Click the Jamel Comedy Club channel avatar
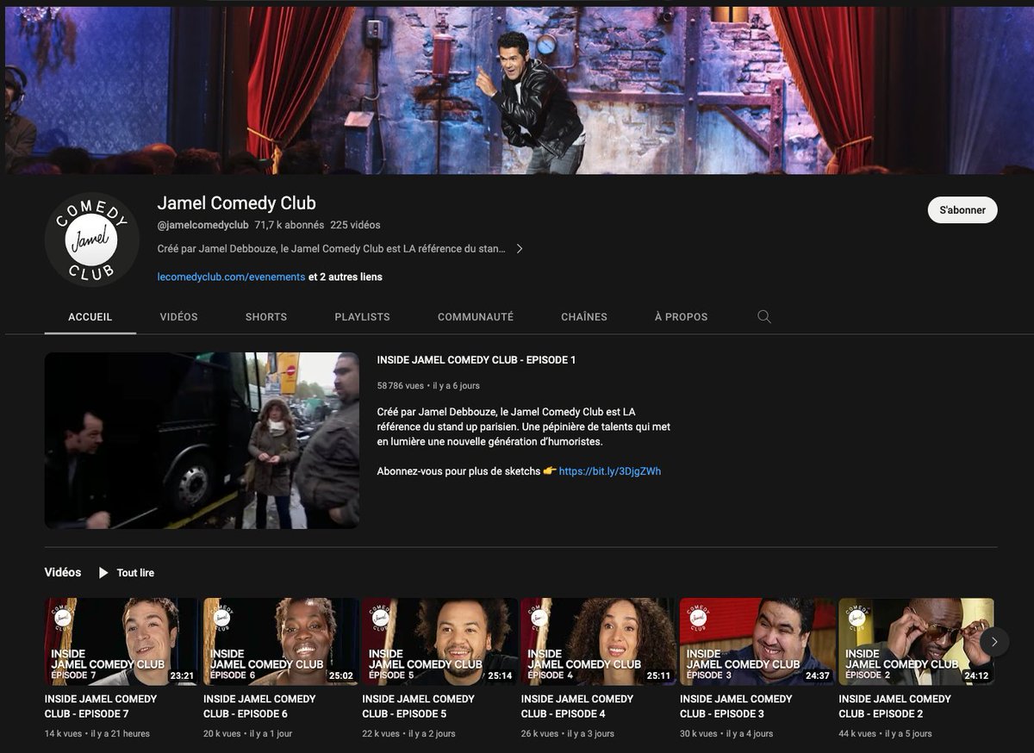This screenshot has height=753, width=1034. tap(91, 240)
